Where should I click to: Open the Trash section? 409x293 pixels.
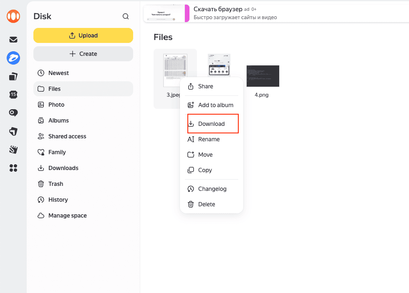tap(56, 183)
